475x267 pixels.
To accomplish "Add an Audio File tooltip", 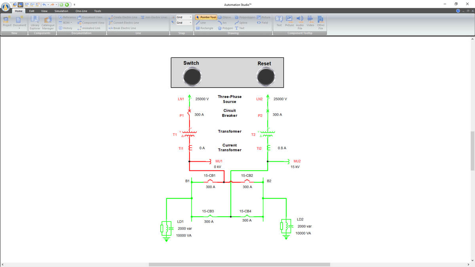I will point(300,23).
